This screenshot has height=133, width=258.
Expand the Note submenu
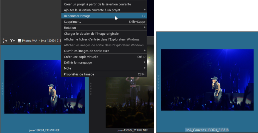pos(104,68)
